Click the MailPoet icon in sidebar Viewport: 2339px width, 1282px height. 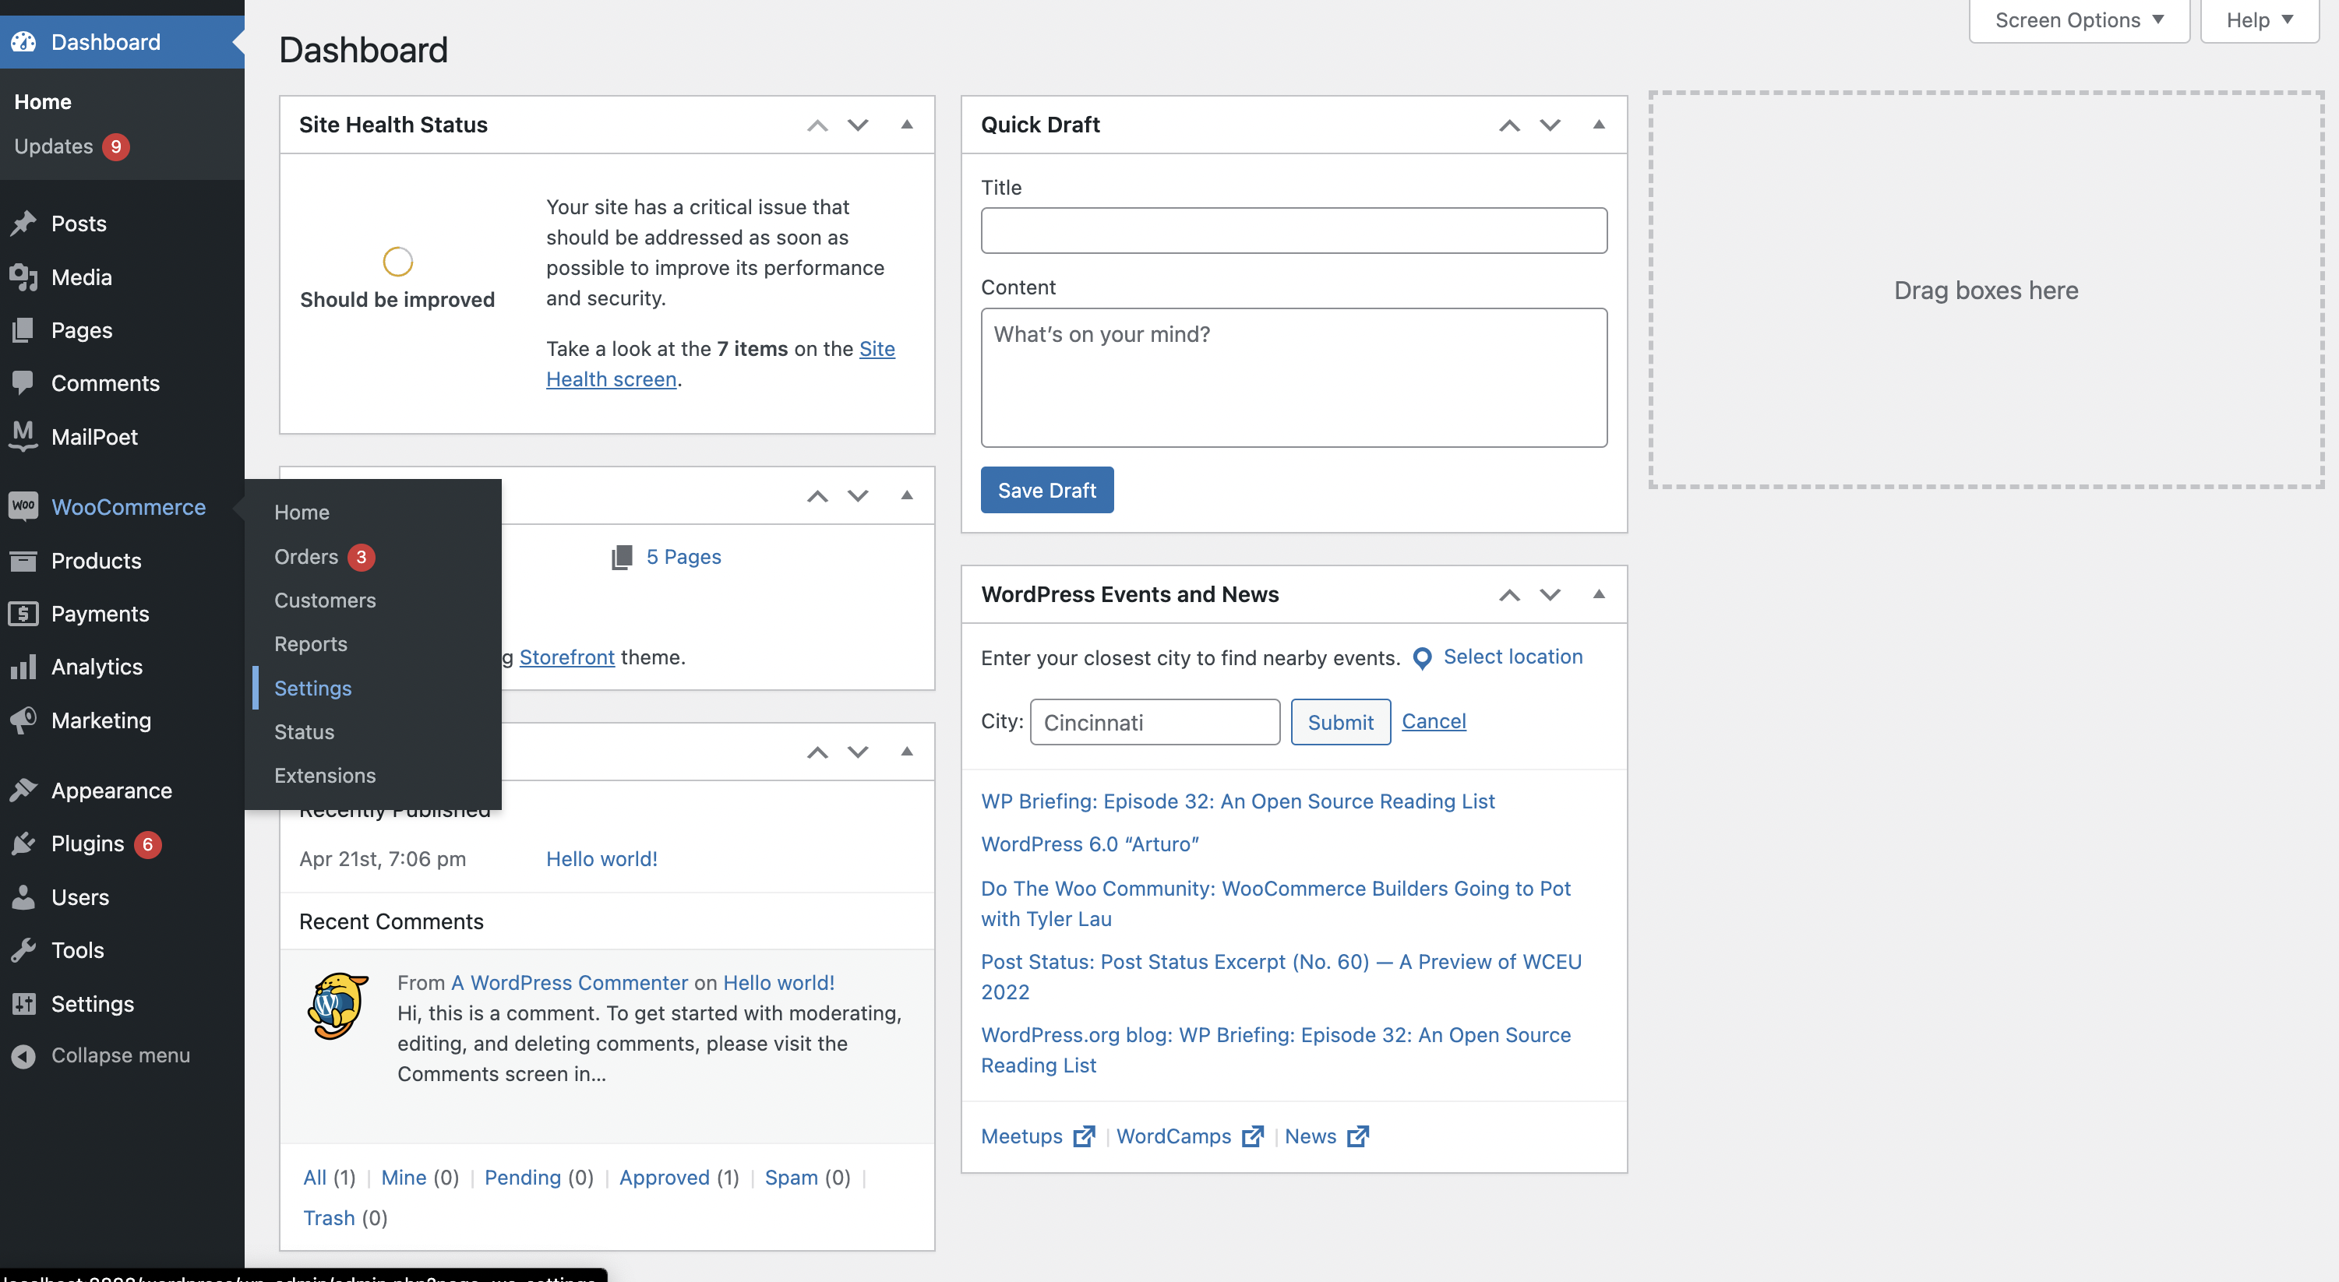(x=23, y=436)
